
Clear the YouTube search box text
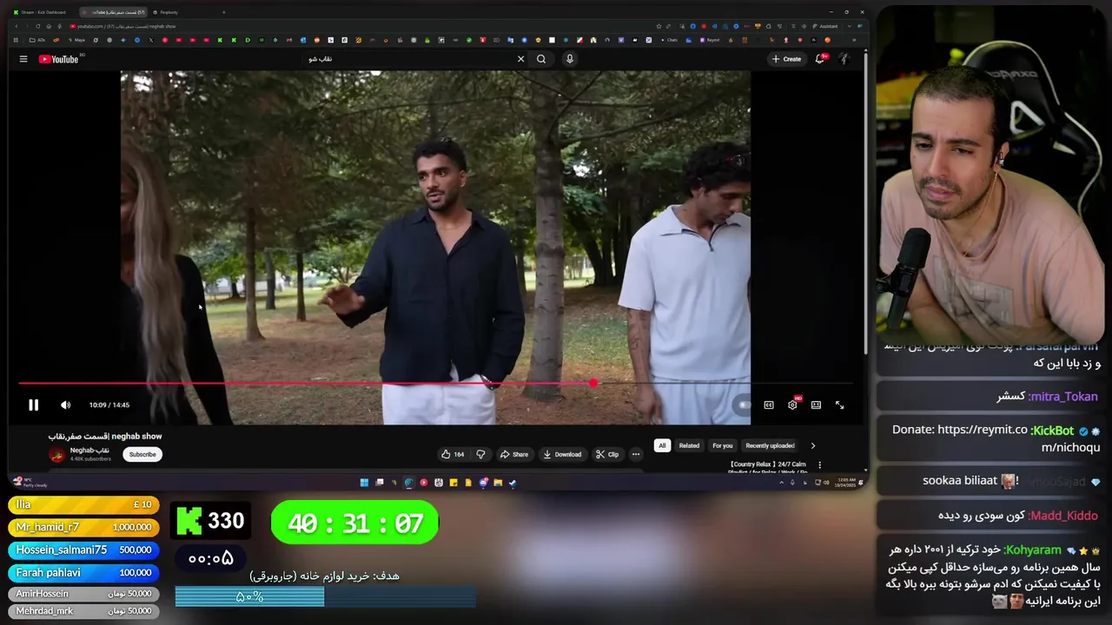520,59
